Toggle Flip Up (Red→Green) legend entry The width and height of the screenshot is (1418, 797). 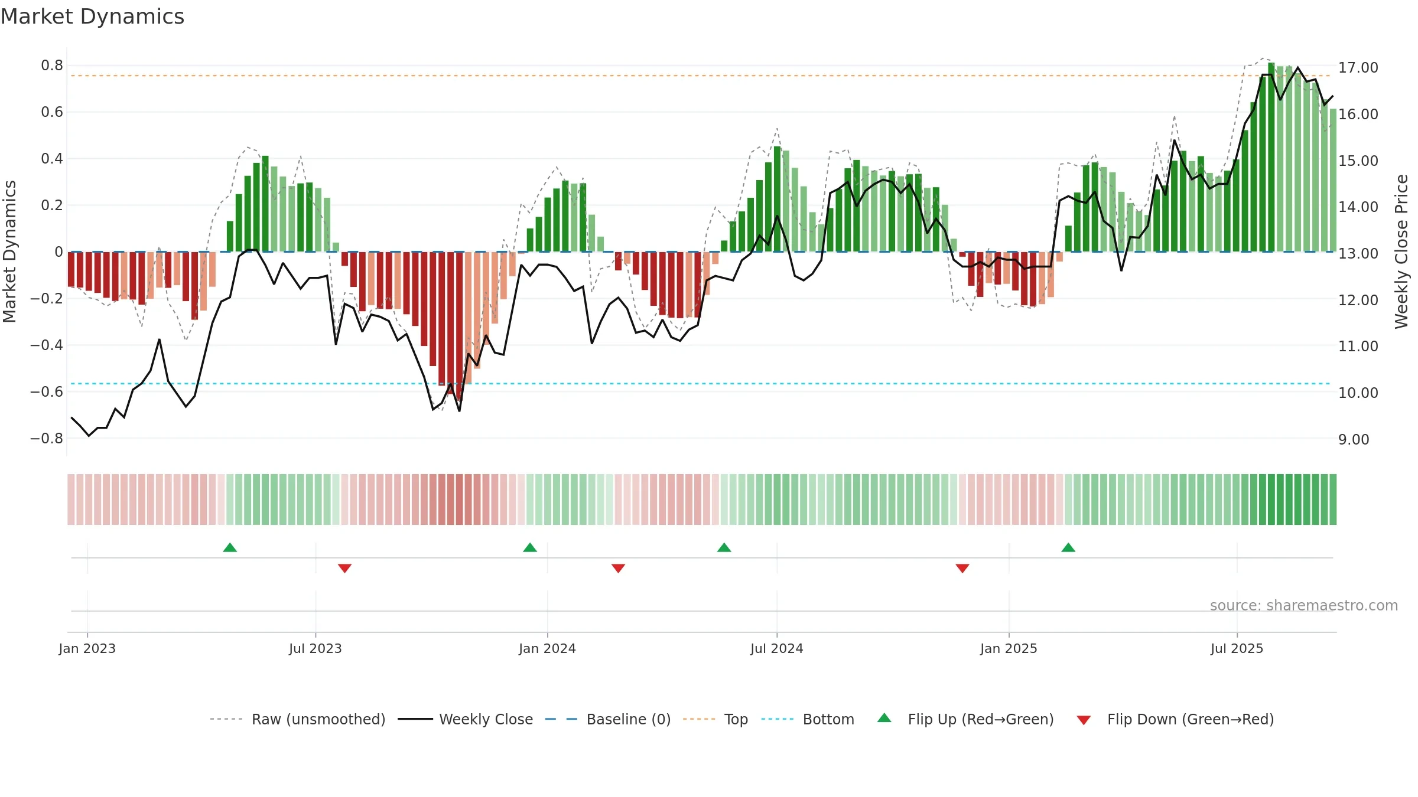click(x=965, y=719)
